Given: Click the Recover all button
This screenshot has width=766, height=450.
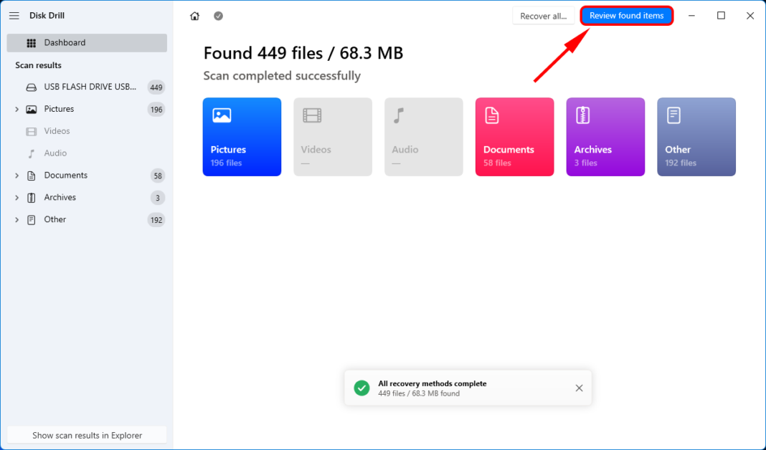Looking at the screenshot, I should (x=543, y=16).
